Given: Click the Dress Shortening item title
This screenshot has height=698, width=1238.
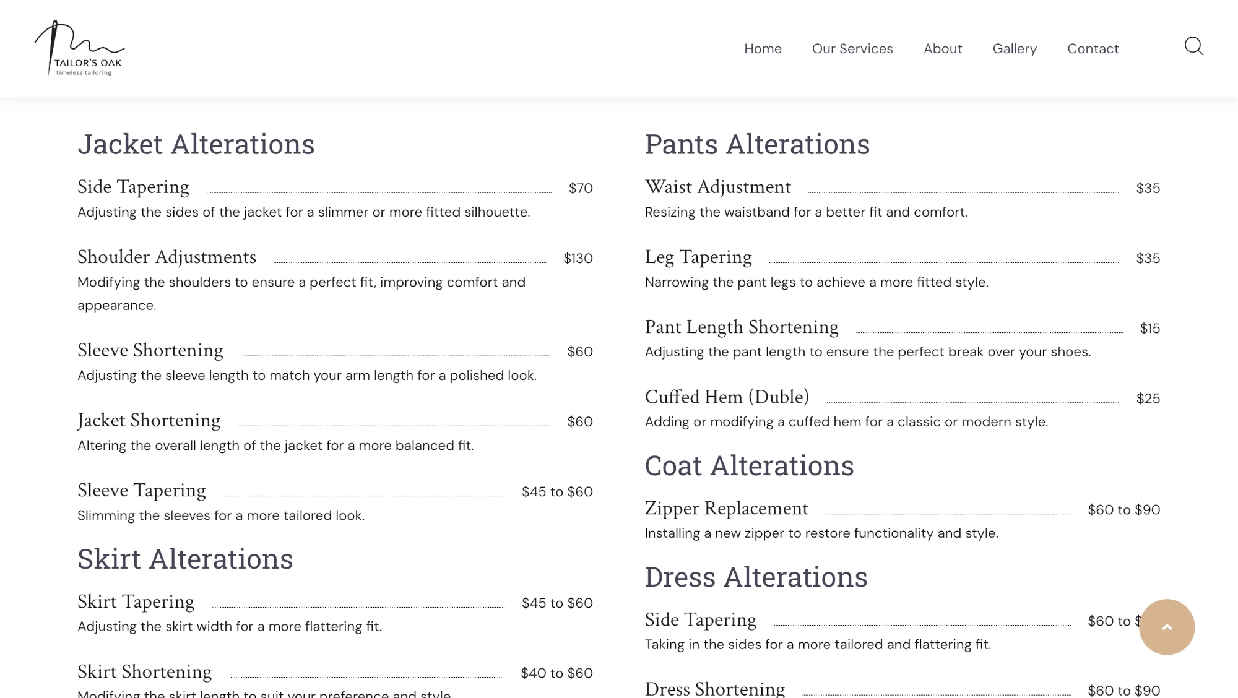Looking at the screenshot, I should [x=715, y=689].
